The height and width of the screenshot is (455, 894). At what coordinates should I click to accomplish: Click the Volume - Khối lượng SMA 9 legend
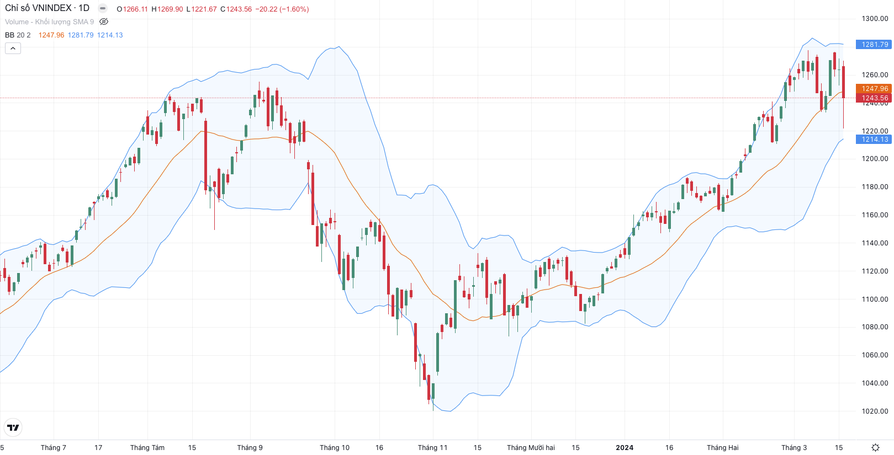coord(49,22)
